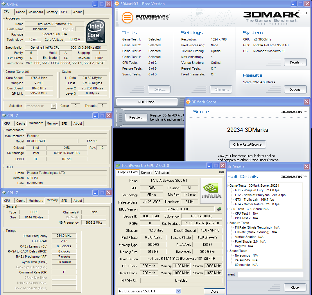Click the Intel Core i7 logo badge
This screenshot has width=312, height=295.
[96, 31]
